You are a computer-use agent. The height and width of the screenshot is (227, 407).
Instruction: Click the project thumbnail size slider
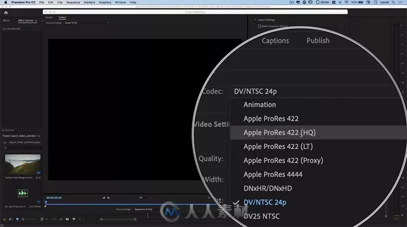pos(29,219)
